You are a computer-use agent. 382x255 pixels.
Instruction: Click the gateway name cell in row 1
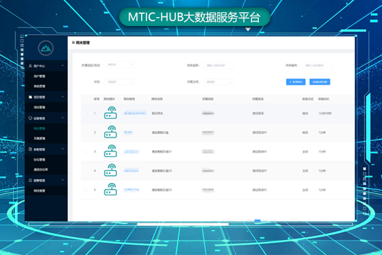(x=157, y=113)
